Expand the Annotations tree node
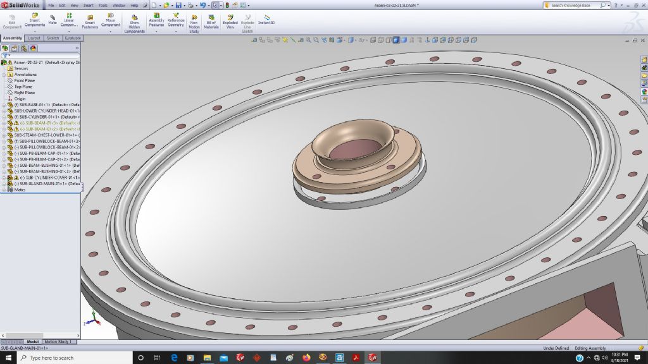Screen dimensions: 648x364 [x=4, y=75]
